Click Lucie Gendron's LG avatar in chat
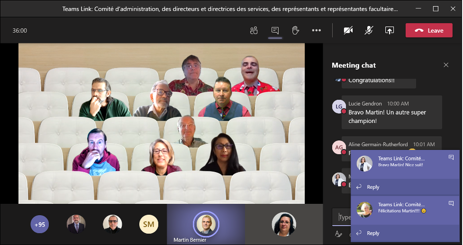463x245 pixels. click(338, 107)
